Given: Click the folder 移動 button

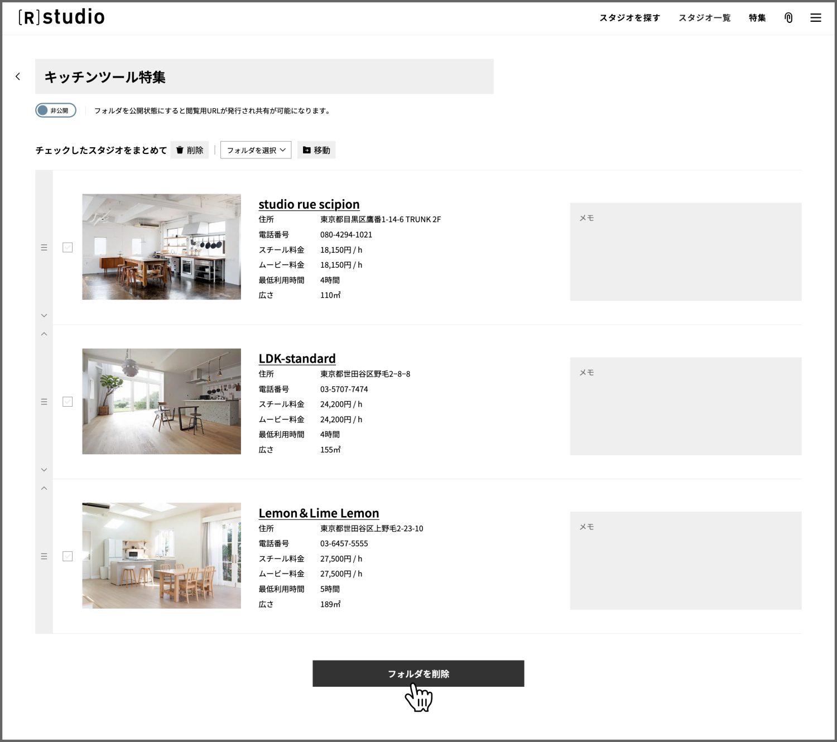Looking at the screenshot, I should point(316,150).
